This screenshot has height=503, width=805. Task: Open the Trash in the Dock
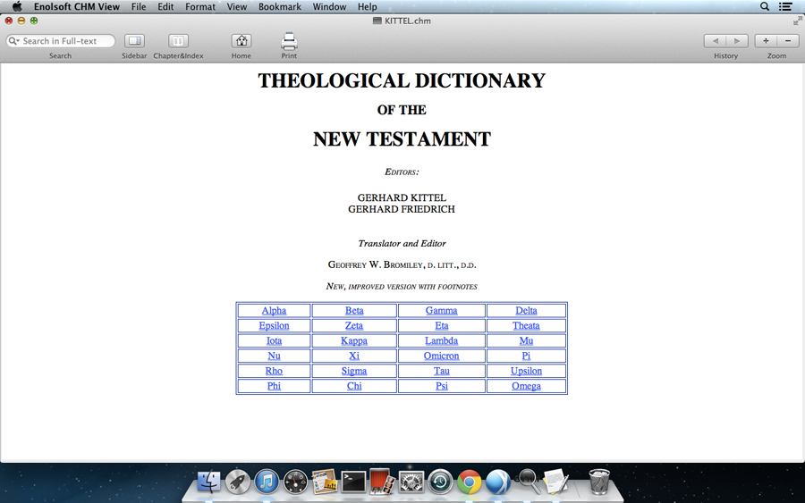coord(599,482)
